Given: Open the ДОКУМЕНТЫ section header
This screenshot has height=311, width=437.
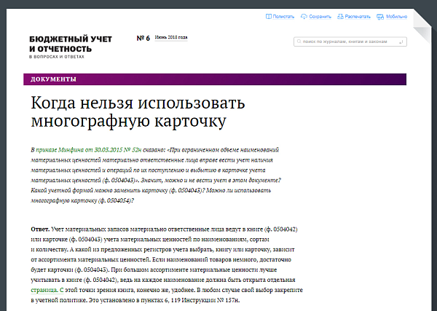Looking at the screenshot, I should [x=215, y=79].
